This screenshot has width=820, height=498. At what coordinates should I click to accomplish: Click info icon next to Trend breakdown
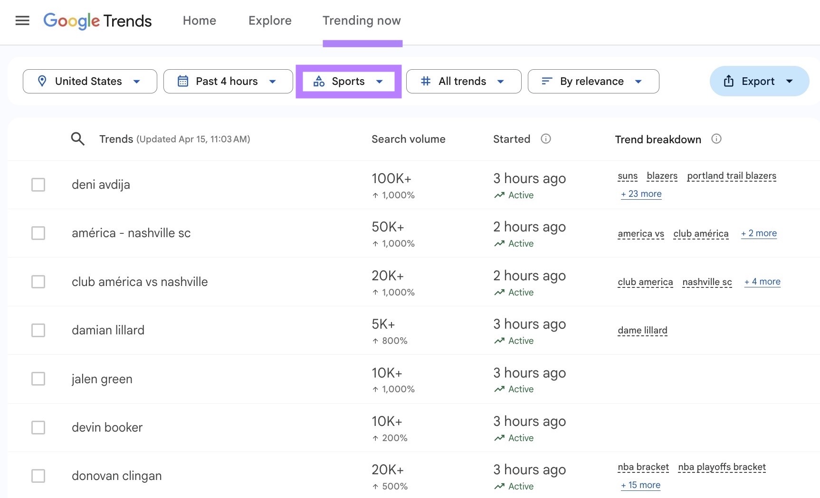coord(716,139)
